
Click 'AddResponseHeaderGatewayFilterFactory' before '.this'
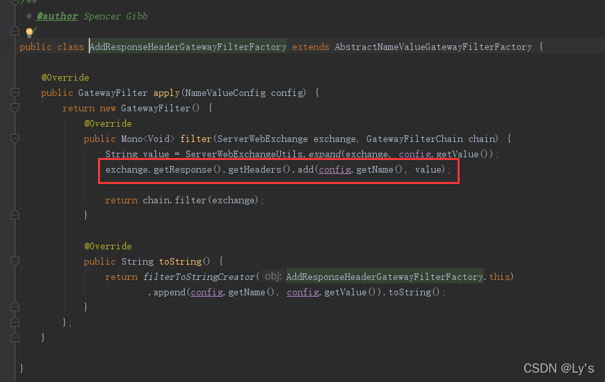pyautogui.click(x=384, y=277)
